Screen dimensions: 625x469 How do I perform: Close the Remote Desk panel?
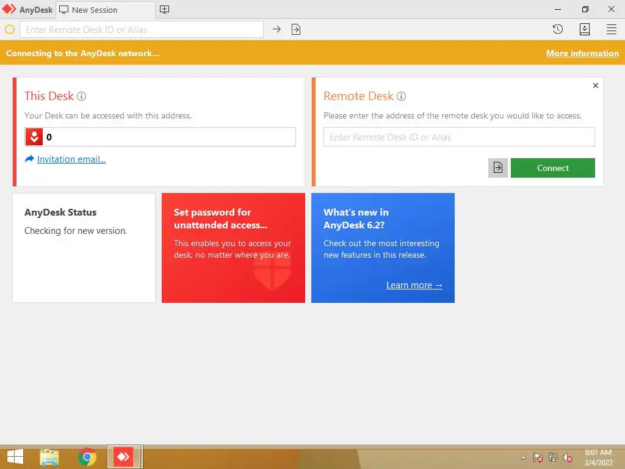tap(596, 85)
